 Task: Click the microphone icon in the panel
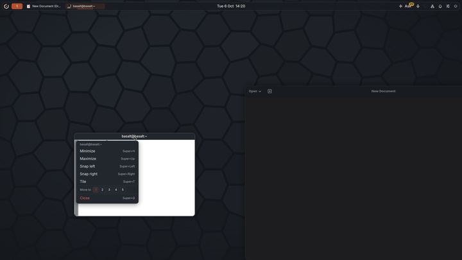(x=418, y=6)
